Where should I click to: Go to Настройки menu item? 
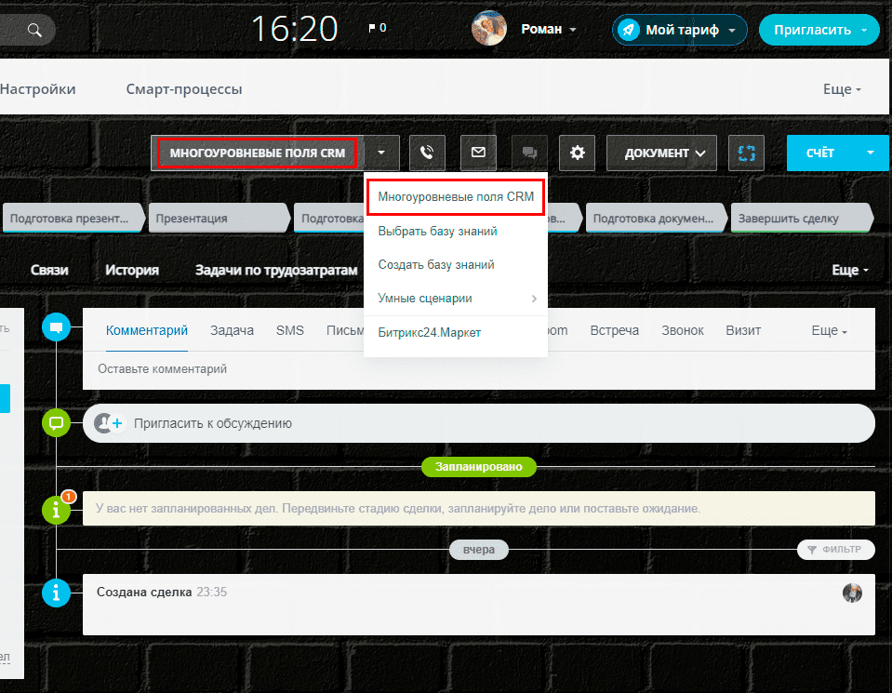point(37,88)
